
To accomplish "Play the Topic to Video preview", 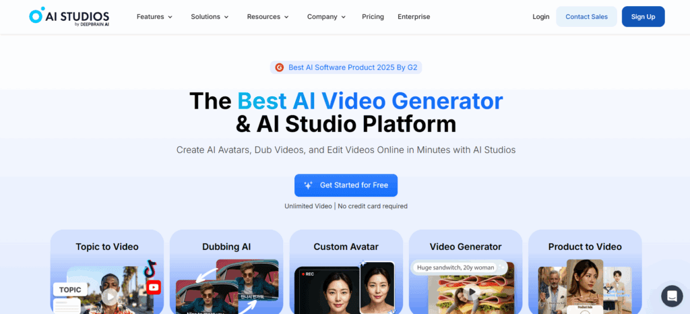I will 110,297.
